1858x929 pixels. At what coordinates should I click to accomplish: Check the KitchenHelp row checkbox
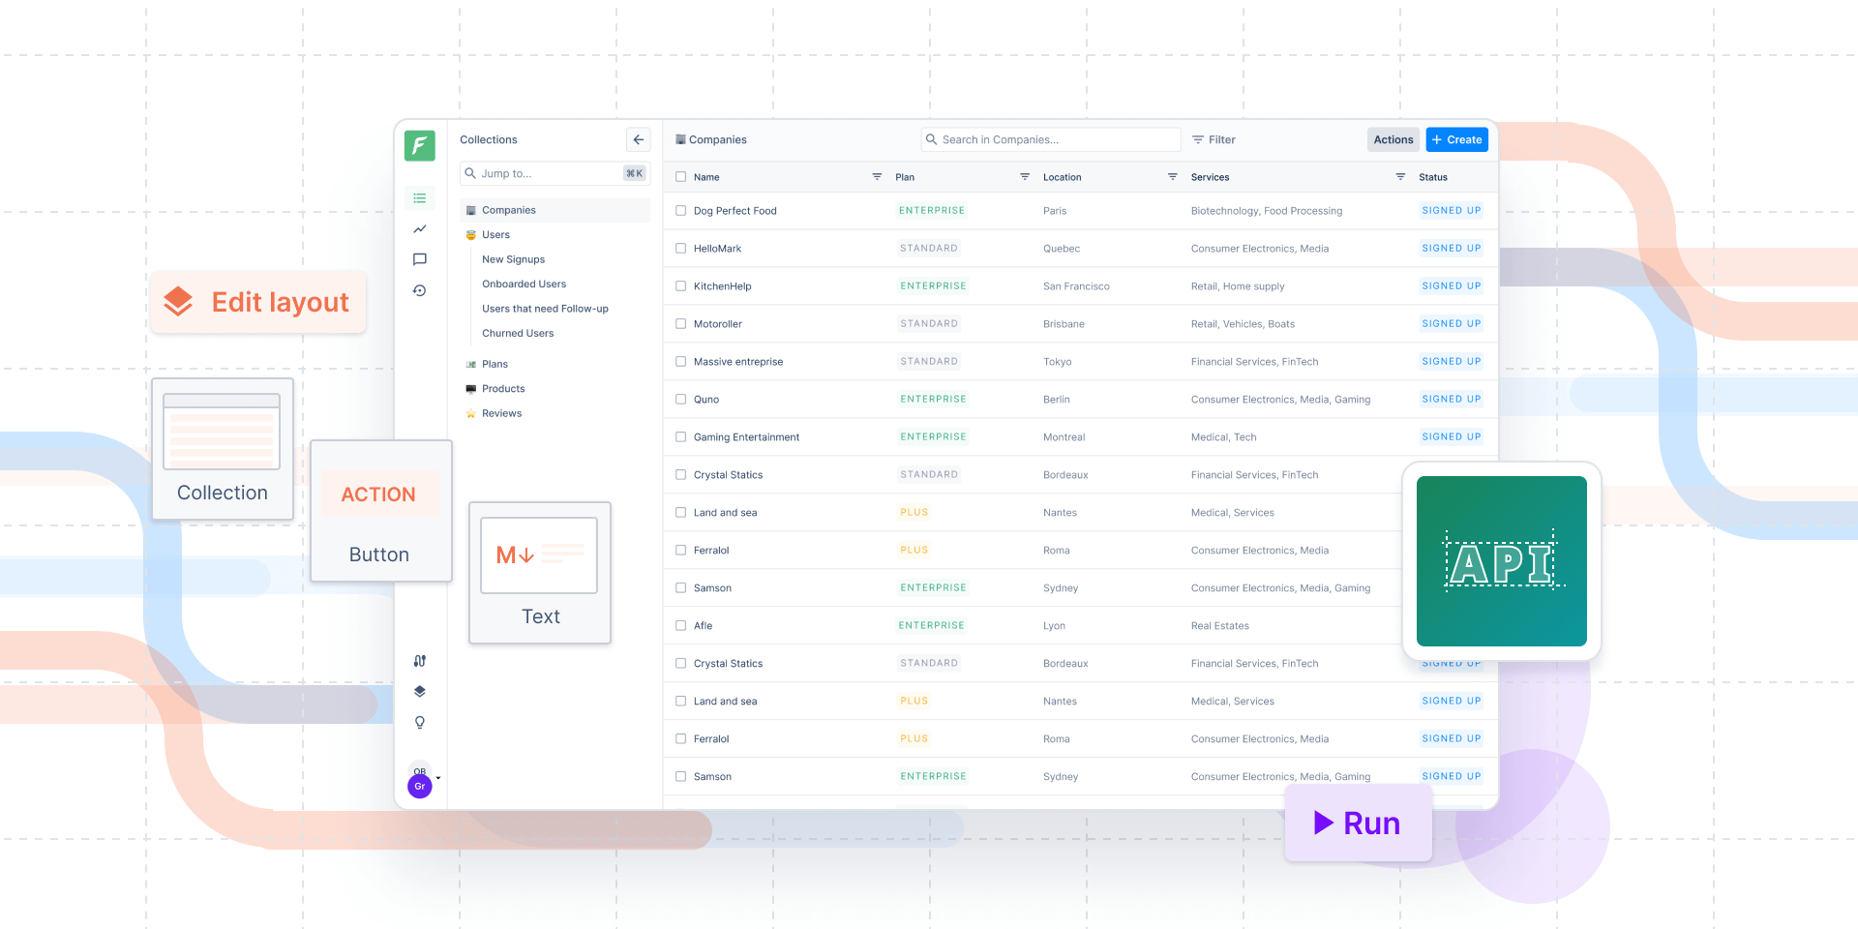tap(680, 286)
